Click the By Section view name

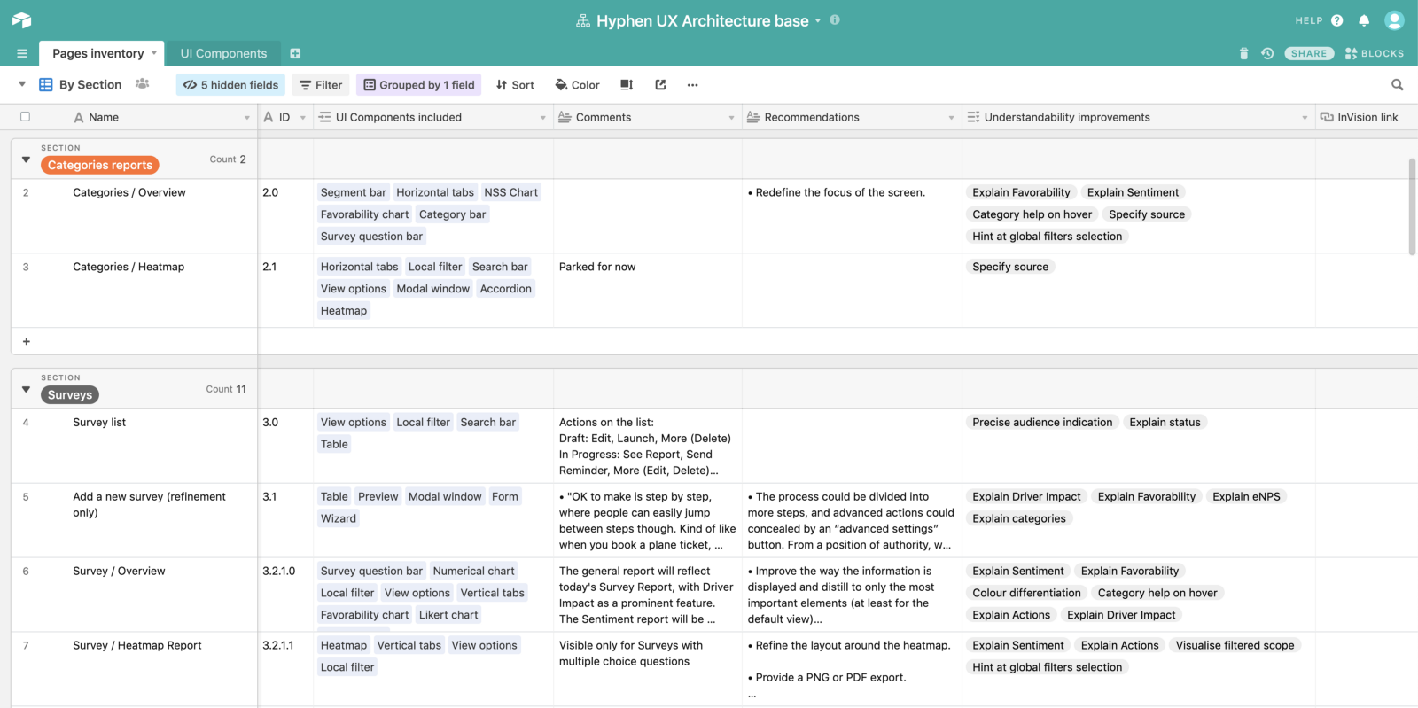90,85
